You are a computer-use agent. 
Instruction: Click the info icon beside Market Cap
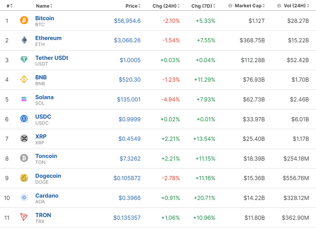[230, 6]
